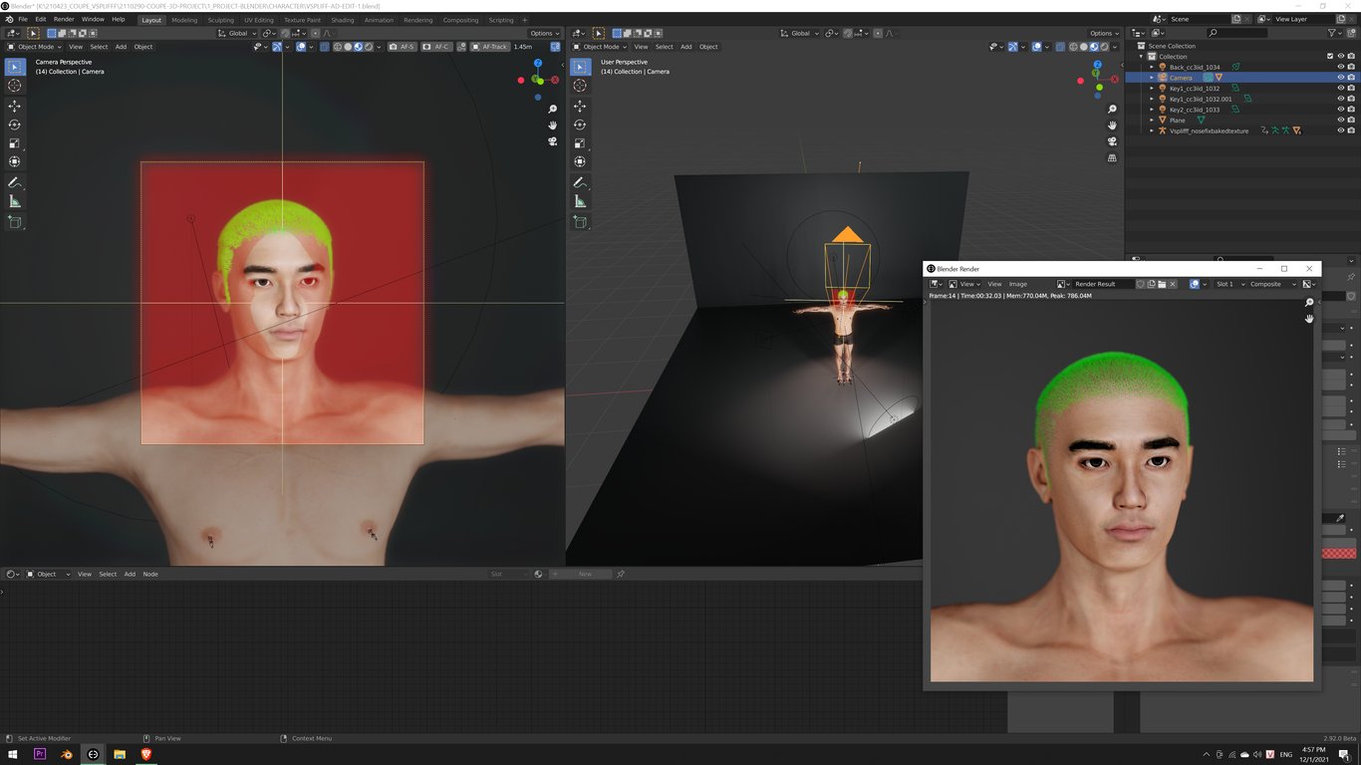Viewport: 1361px width, 765px height.
Task: Select the Move tool in the viewport toolbar
Action: tap(14, 106)
